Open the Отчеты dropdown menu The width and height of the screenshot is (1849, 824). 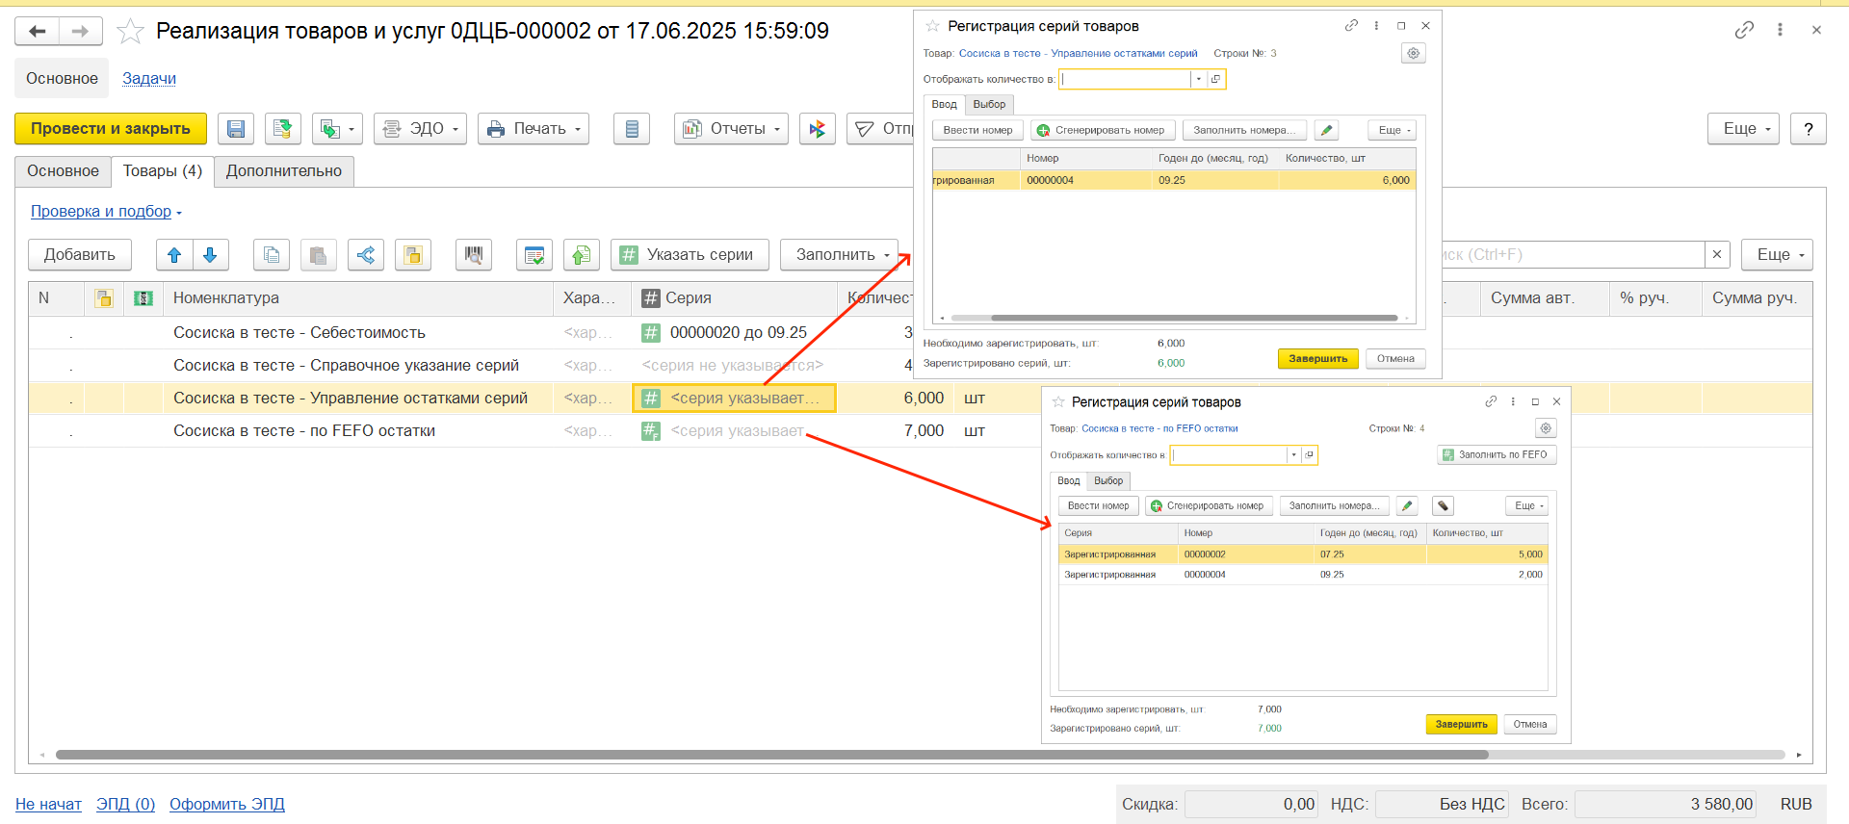point(731,129)
